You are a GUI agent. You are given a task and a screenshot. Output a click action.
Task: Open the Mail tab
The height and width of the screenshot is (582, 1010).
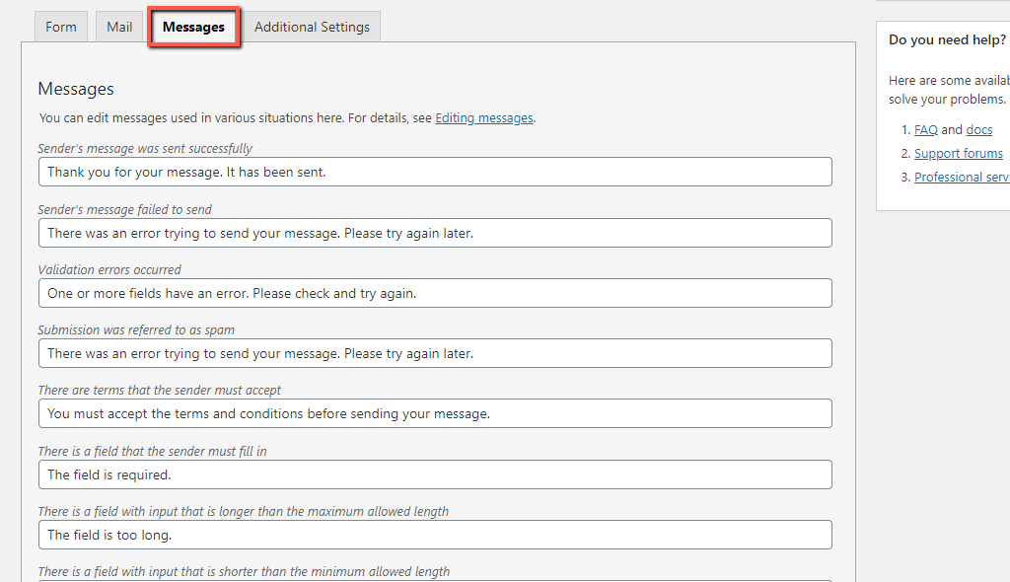(119, 27)
